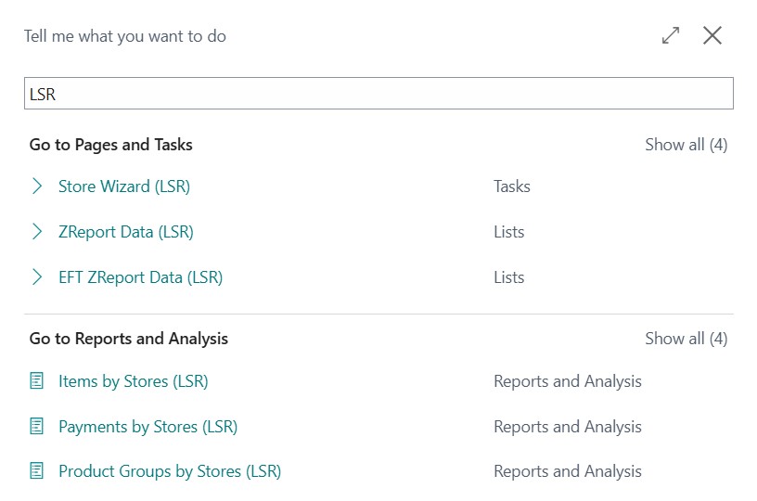Select Product Groups by Stores (LSR) report
757x501 pixels.
click(x=170, y=471)
